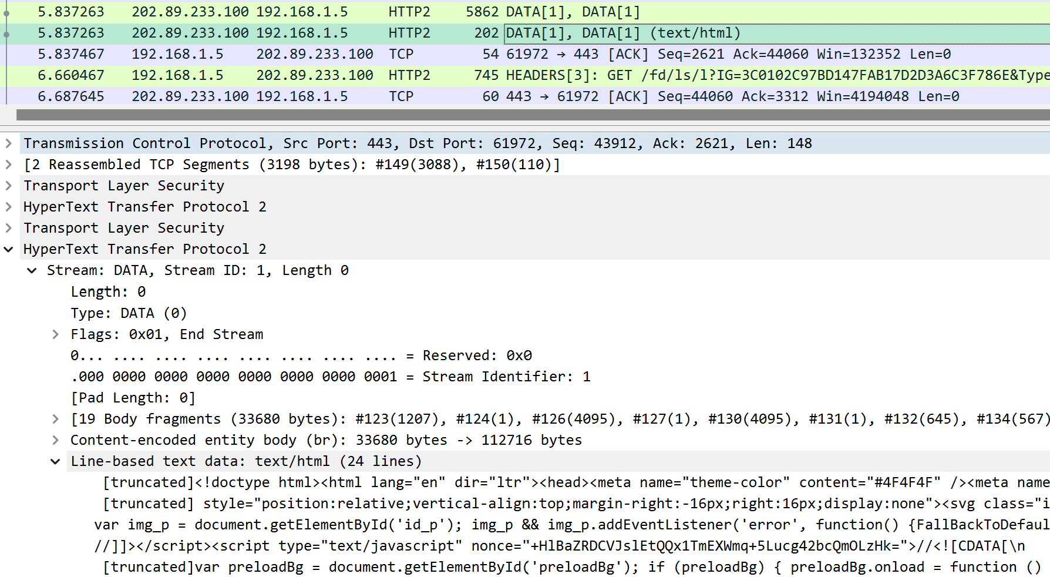Expand the first Transport Layer Security row
This screenshot has width=1050, height=577.
click(x=9, y=186)
